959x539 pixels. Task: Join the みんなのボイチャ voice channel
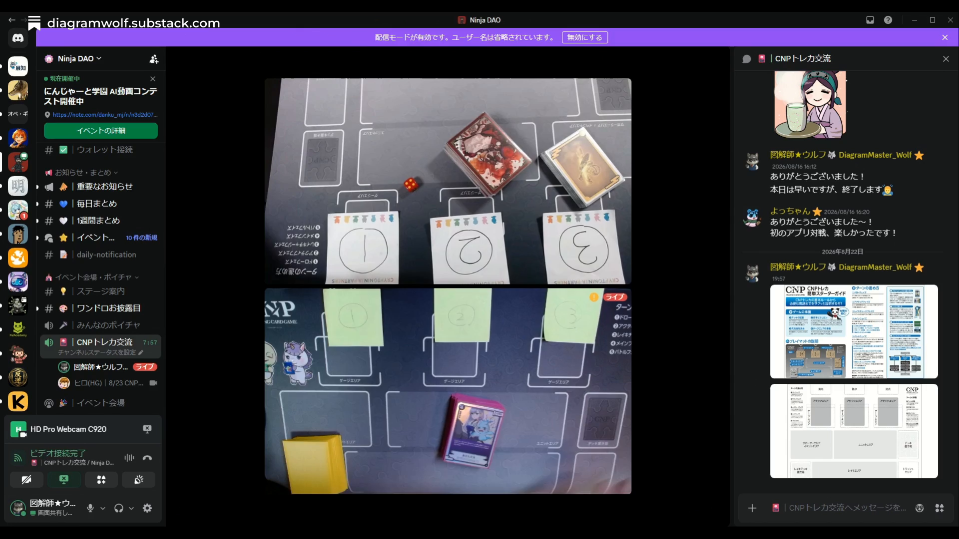click(x=100, y=325)
